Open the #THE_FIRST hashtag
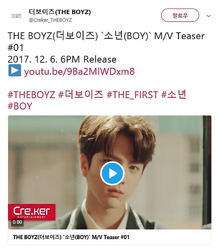Viewport: 217px width, 250px height. 132,94
